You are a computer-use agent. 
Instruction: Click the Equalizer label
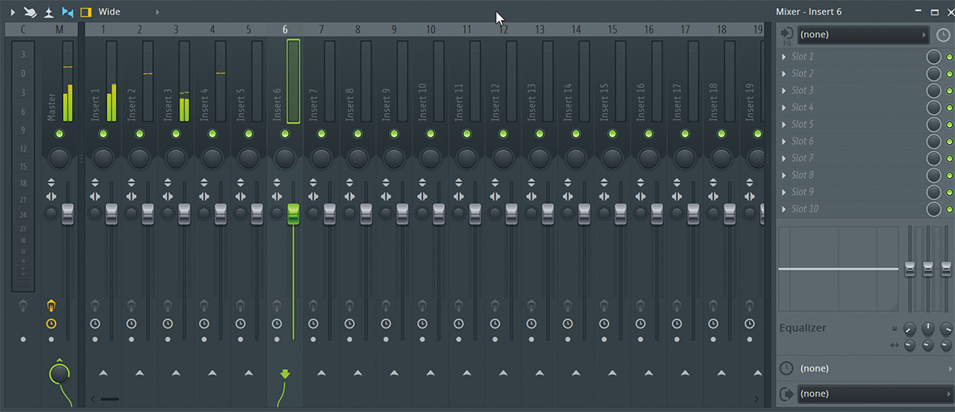802,328
